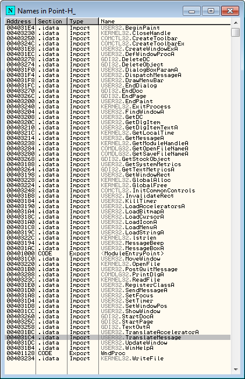Image resolution: width=245 pixels, height=379 pixels.
Task: Click the Name column header
Action: [165, 21]
